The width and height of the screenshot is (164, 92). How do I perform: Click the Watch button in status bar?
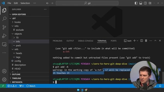[31, 86]
